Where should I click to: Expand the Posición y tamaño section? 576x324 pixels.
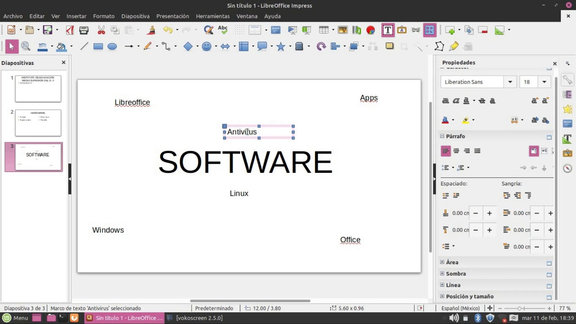click(x=442, y=297)
